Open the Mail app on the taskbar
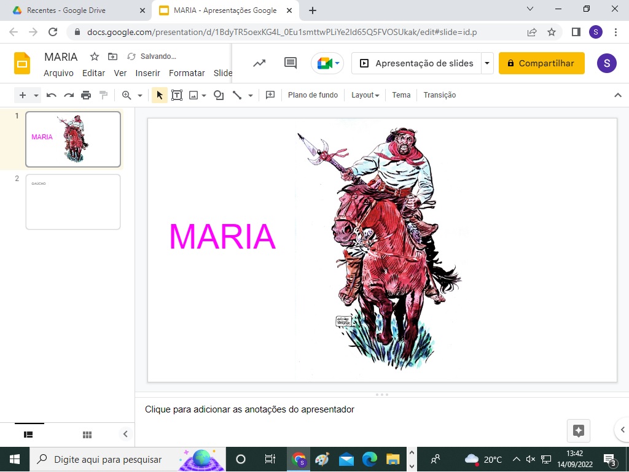The image size is (629, 472). (x=346, y=460)
